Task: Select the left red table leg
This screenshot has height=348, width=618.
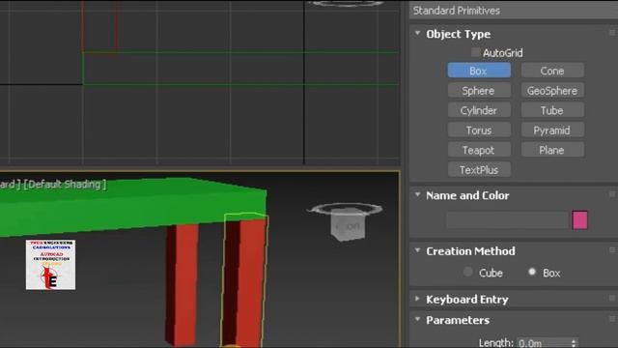Action: [x=182, y=284]
